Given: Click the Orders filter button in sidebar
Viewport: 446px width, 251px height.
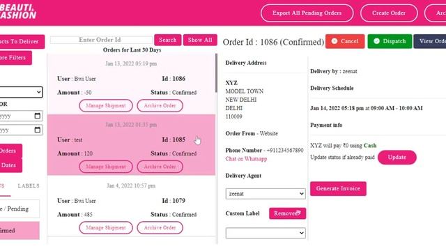Looking at the screenshot, I should tap(11, 151).
